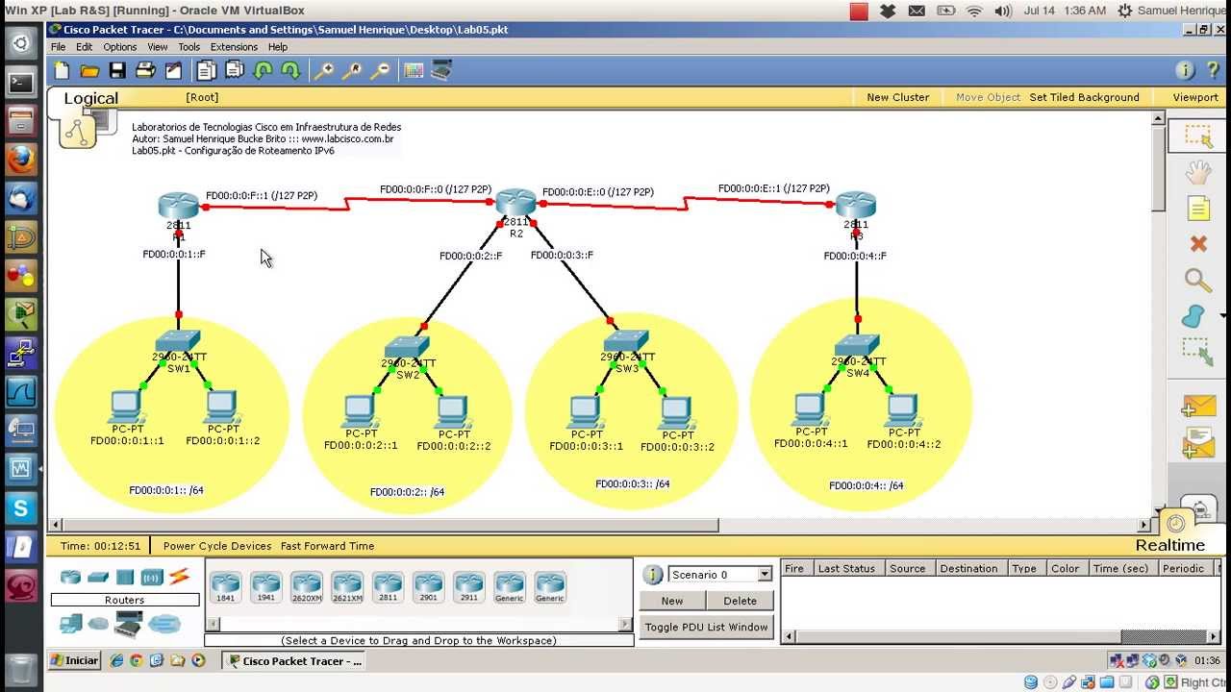Open the Extensions menu

click(234, 46)
